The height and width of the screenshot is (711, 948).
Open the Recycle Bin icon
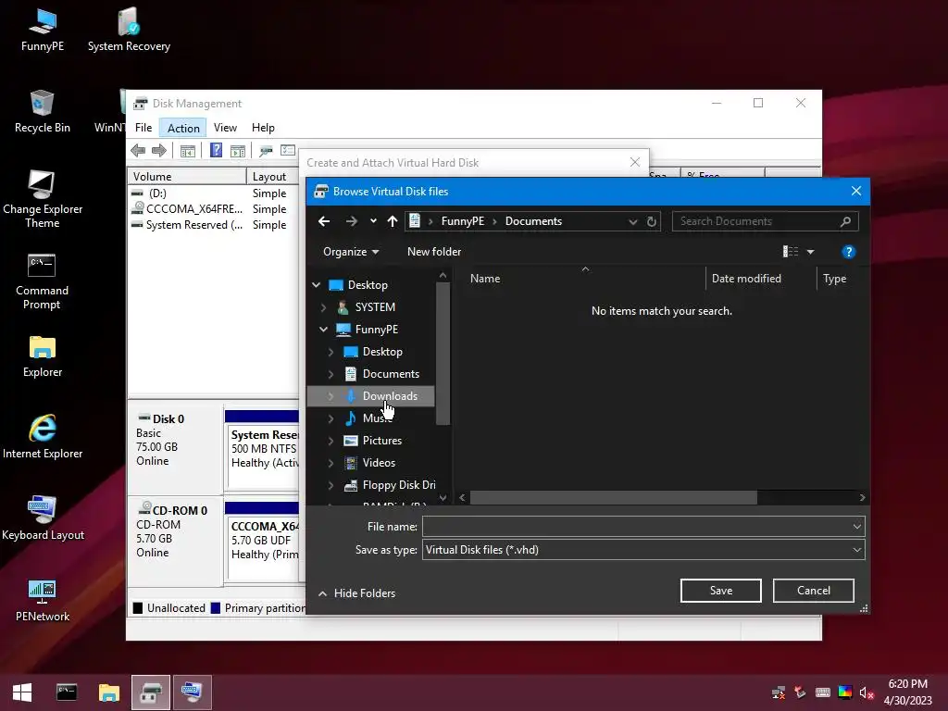click(43, 111)
